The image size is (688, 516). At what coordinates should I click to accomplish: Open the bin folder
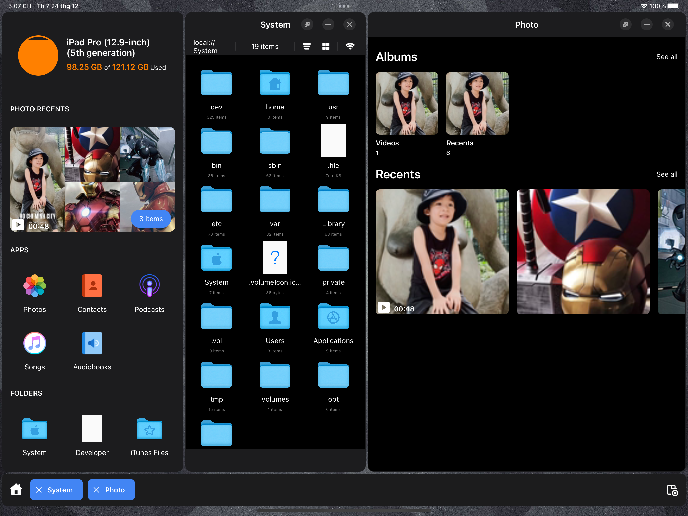point(217,141)
